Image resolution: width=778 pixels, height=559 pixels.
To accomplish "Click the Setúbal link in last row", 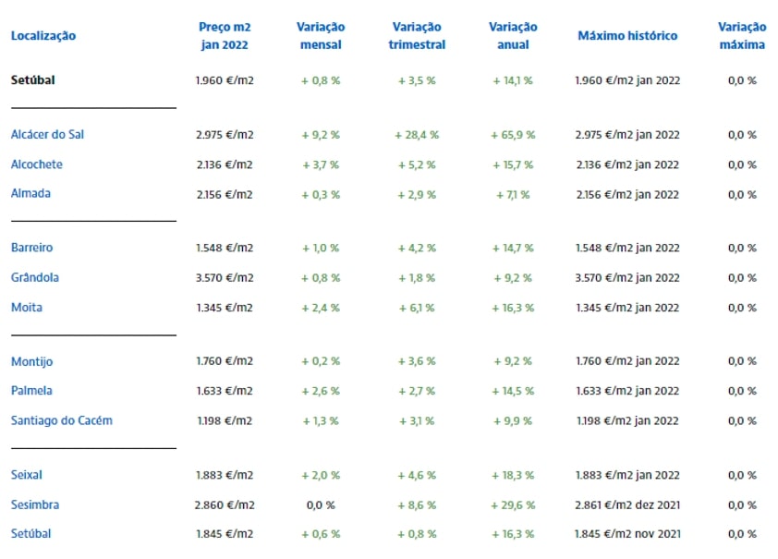I will pyautogui.click(x=31, y=534).
